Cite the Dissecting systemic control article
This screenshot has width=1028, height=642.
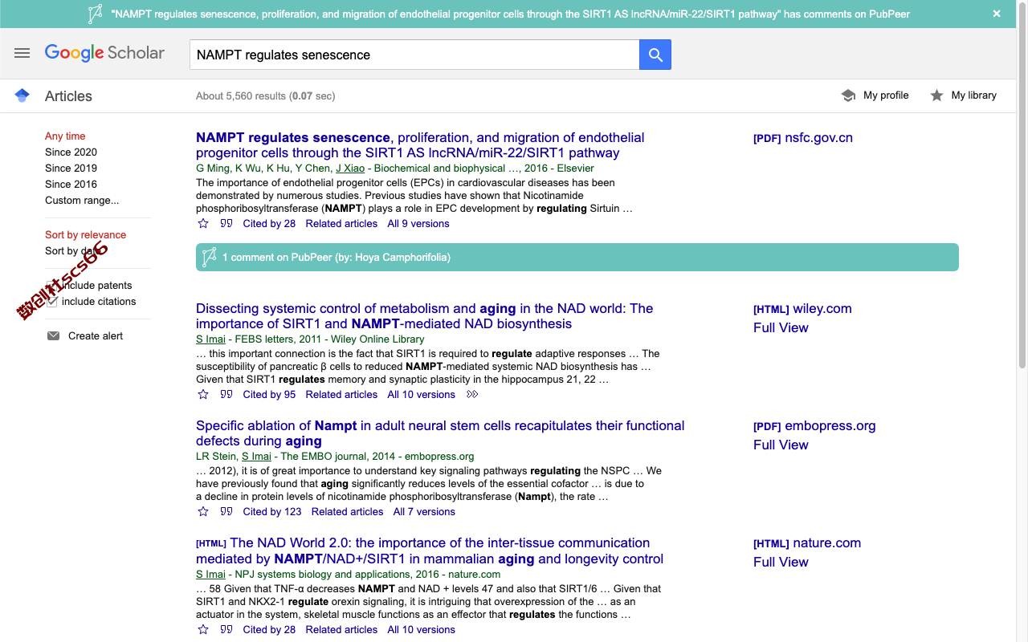point(226,395)
